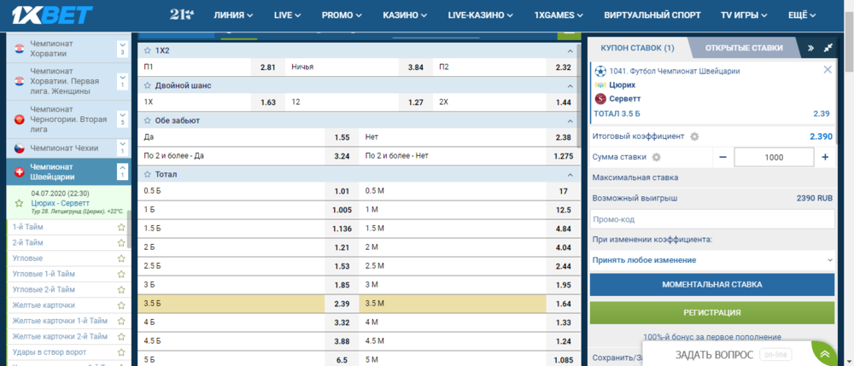854x366 pixels.
Task: Star the 1-й Тайм row
Action: (121, 227)
